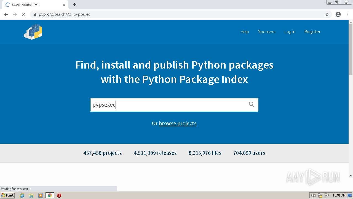Open the Help menu item
Viewport: 353px width, 199px height.
tap(245, 32)
